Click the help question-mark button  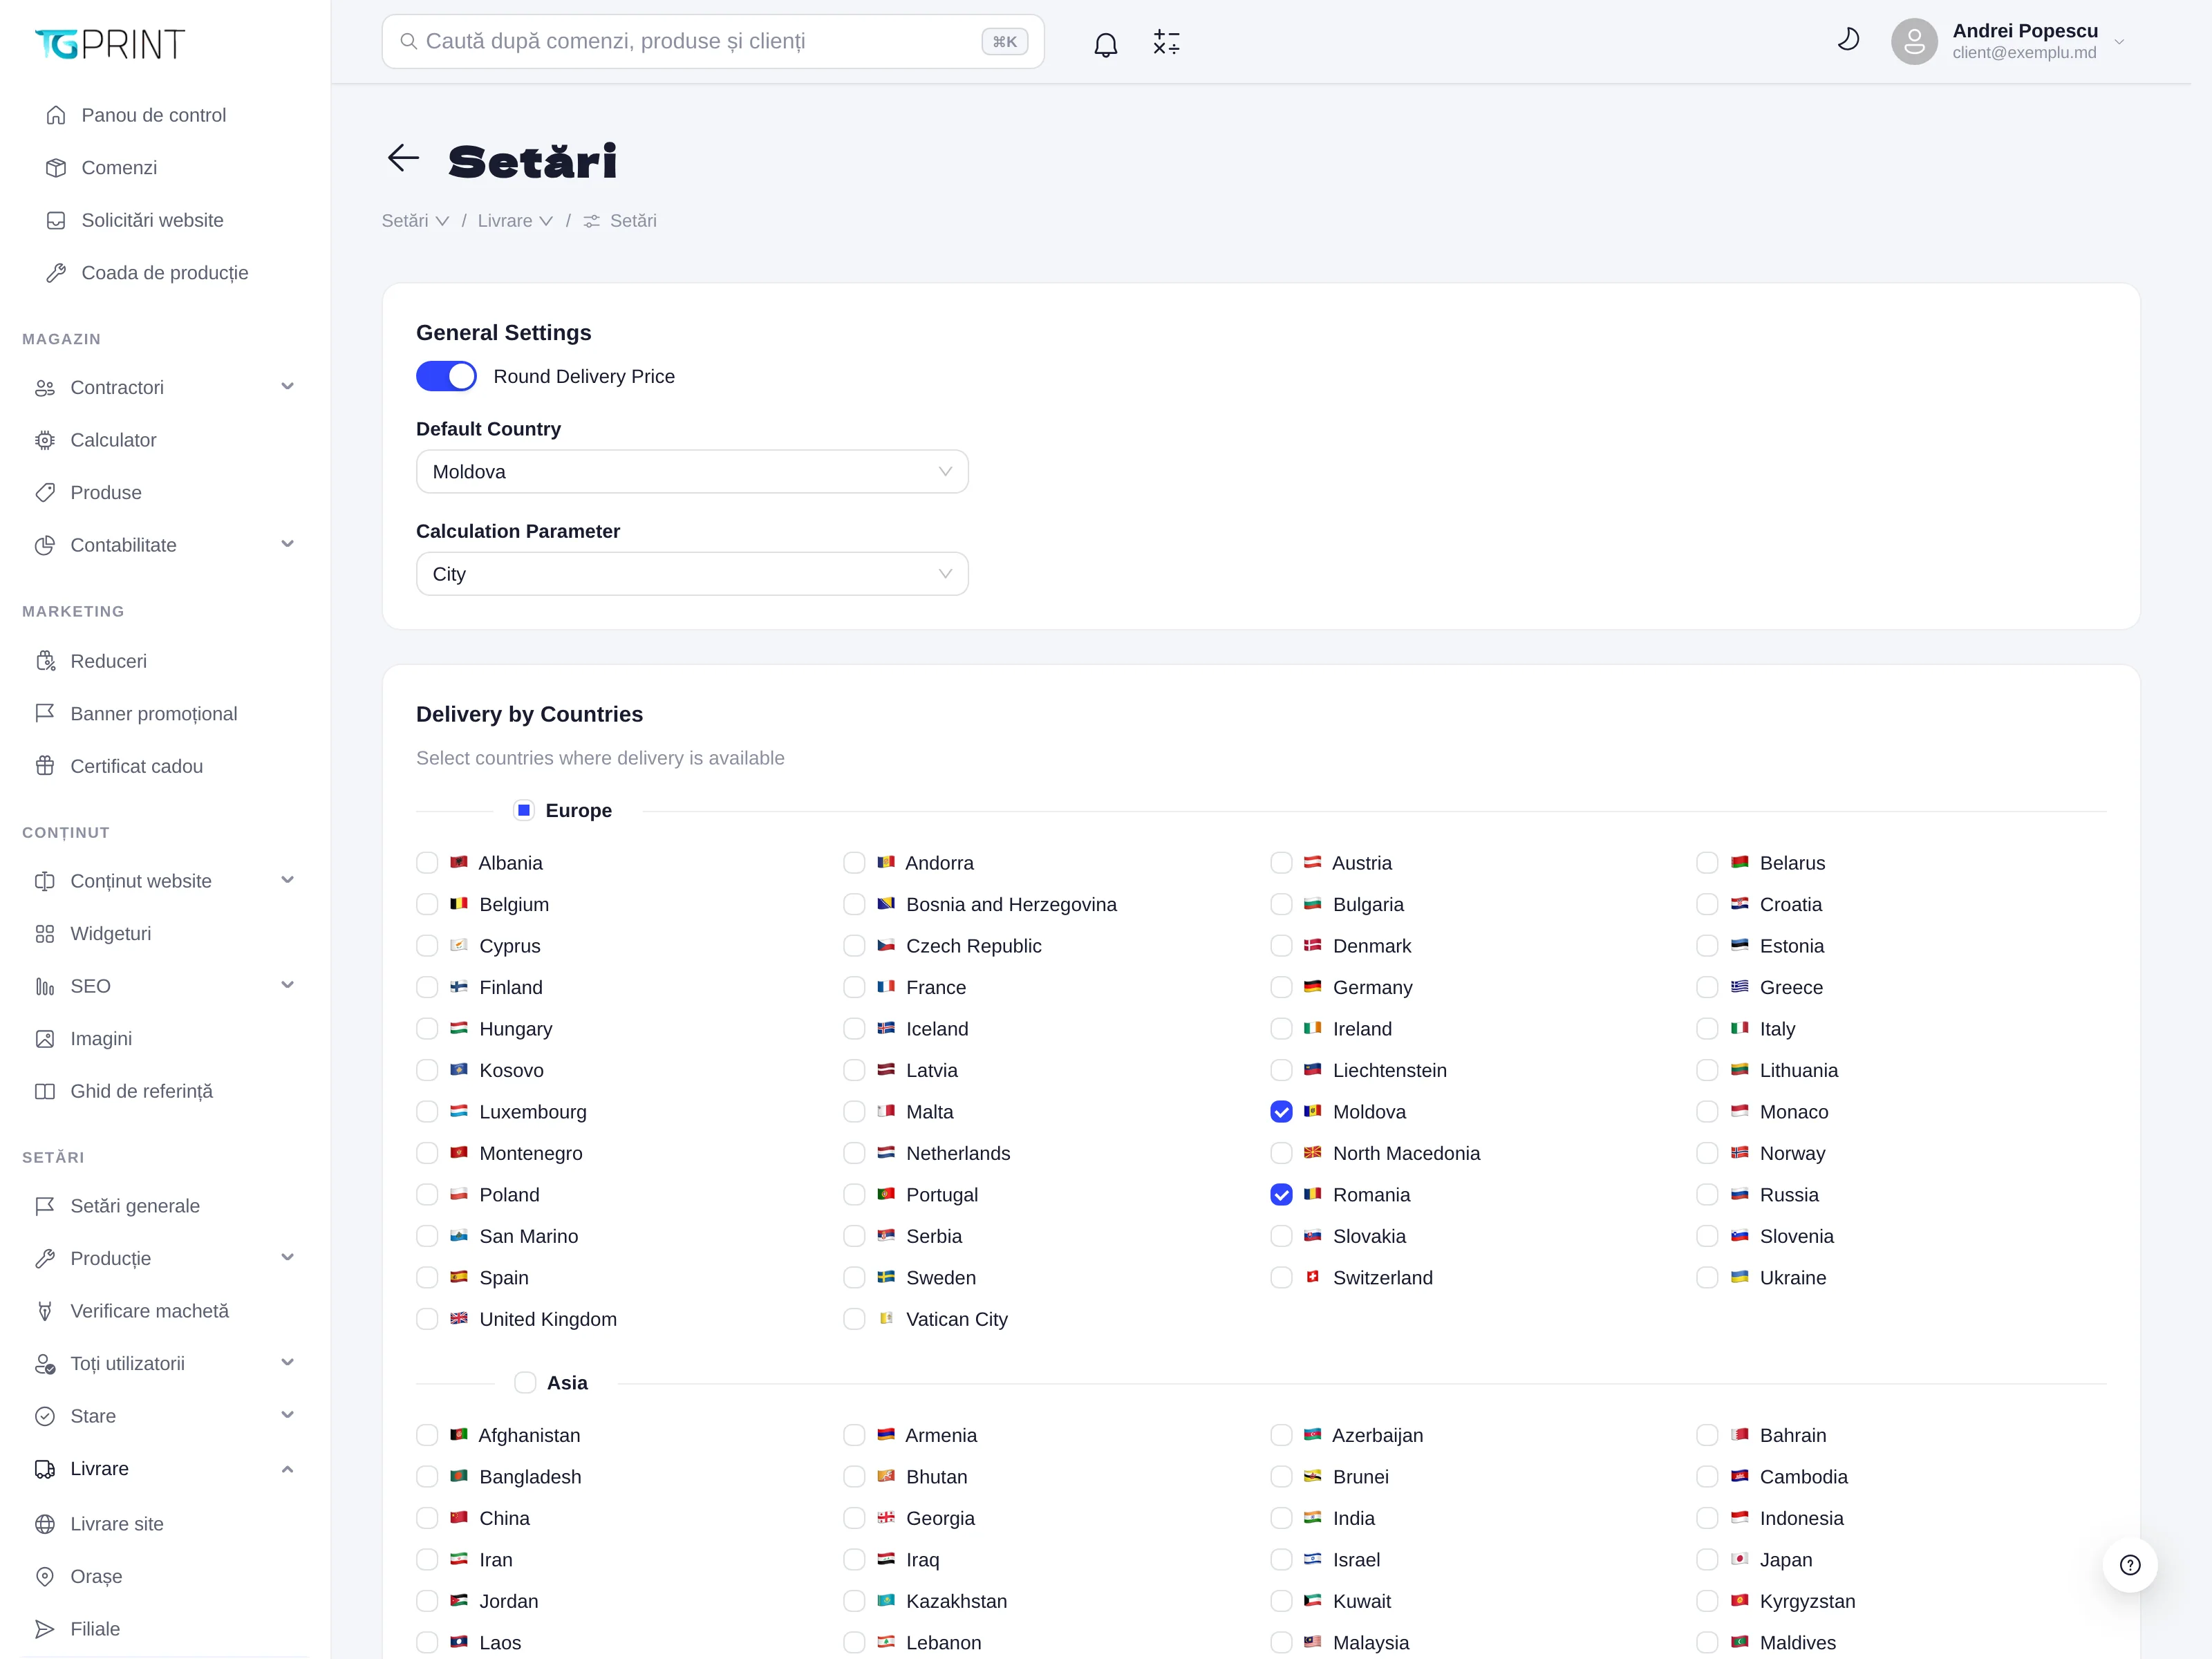2130,1565
